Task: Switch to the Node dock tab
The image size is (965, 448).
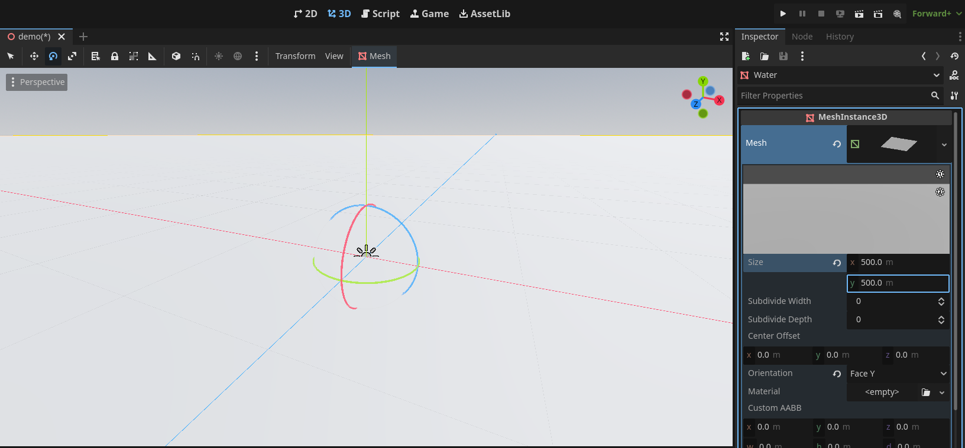Action: click(x=802, y=37)
